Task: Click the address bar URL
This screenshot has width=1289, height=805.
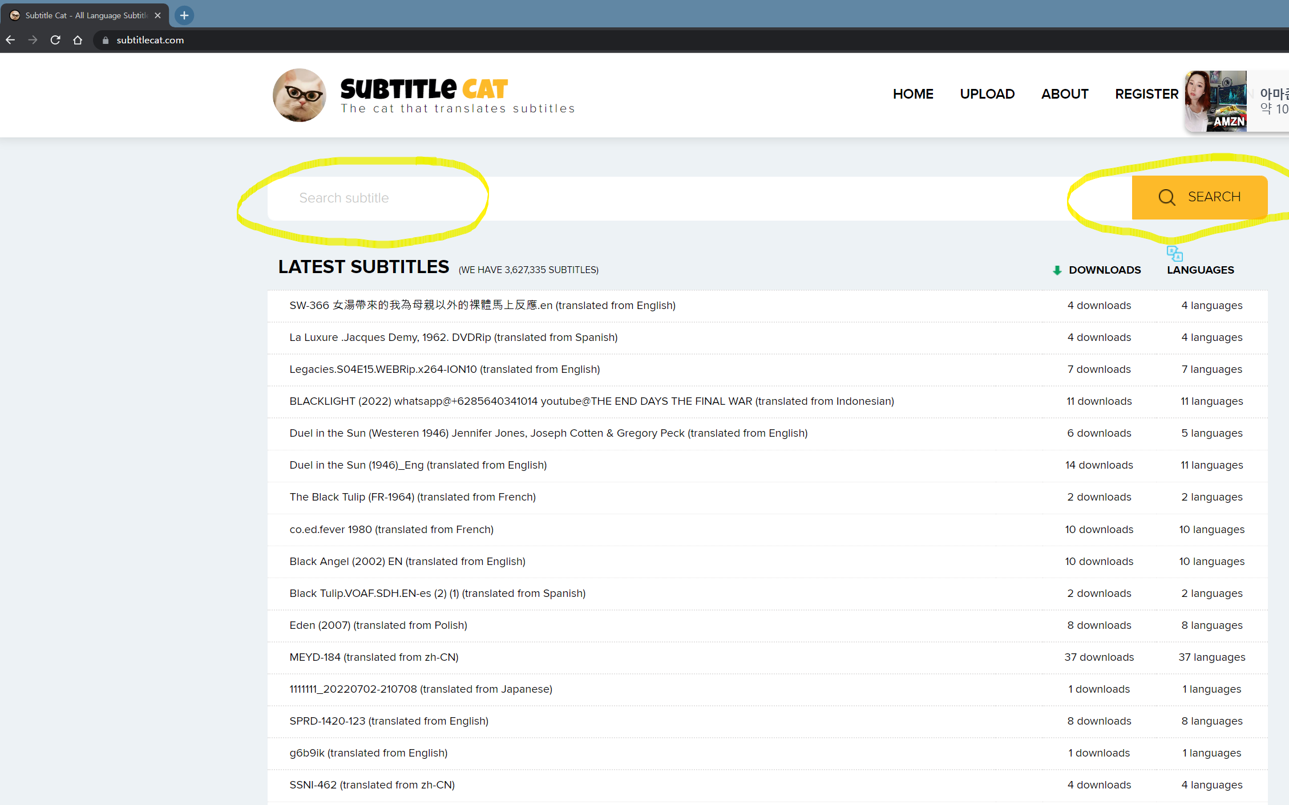Action: [150, 40]
